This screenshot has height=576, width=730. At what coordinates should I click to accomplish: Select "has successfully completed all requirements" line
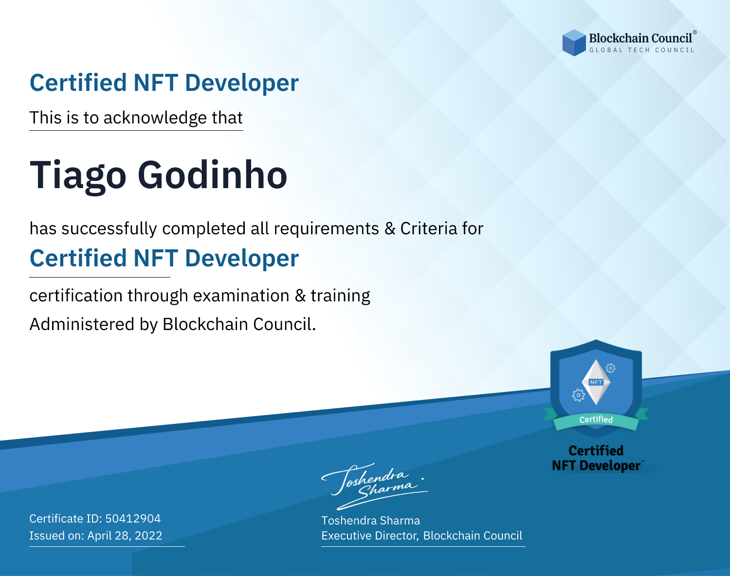pyautogui.click(x=256, y=228)
